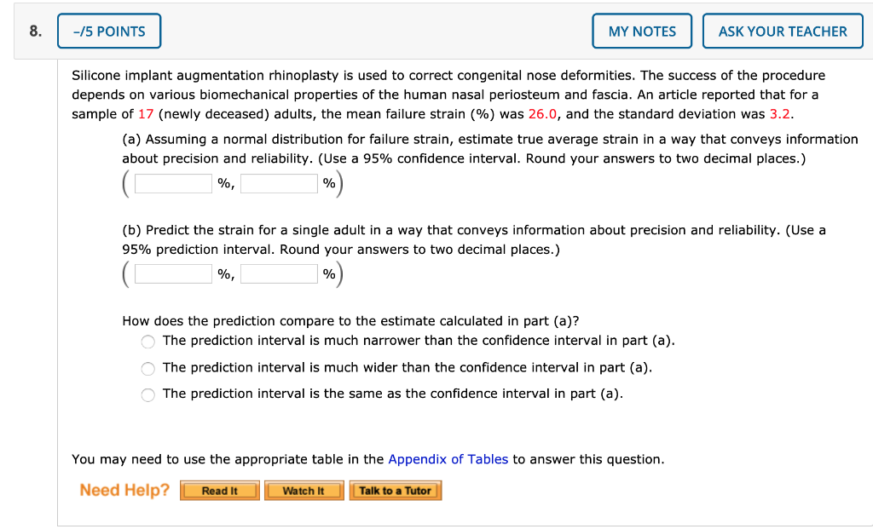Click the MY NOTES button
This screenshot has width=873, height=529.
pyautogui.click(x=641, y=31)
